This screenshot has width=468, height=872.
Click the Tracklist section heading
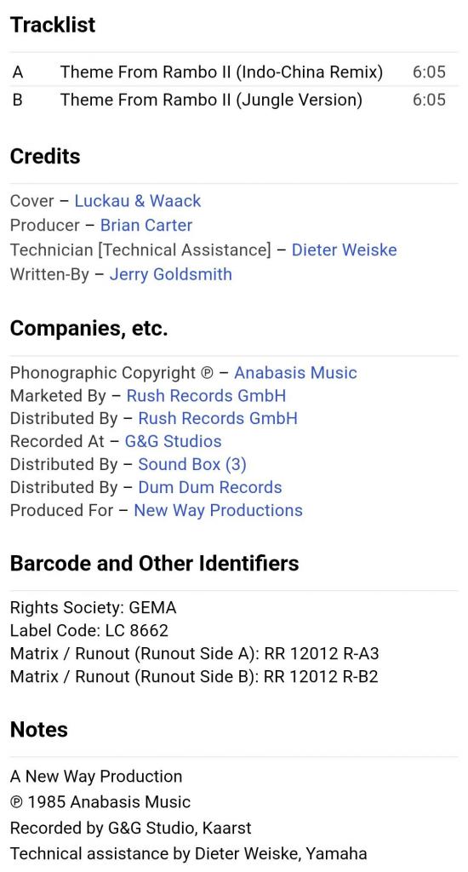53,25
